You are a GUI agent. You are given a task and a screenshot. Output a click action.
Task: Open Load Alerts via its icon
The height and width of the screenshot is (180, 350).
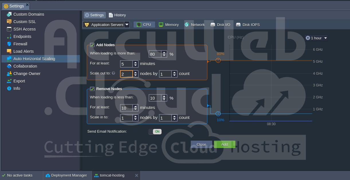click(9, 51)
